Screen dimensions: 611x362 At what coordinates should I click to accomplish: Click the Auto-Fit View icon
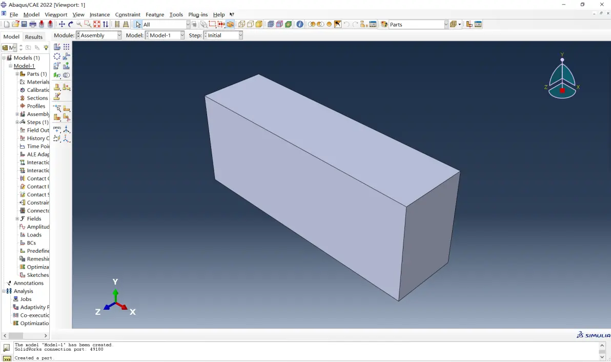click(97, 24)
